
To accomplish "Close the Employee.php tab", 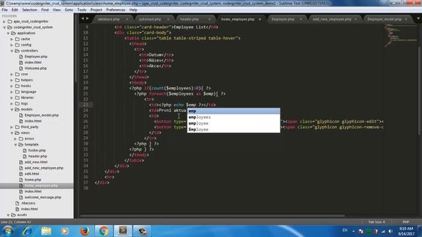I will coord(301,19).
